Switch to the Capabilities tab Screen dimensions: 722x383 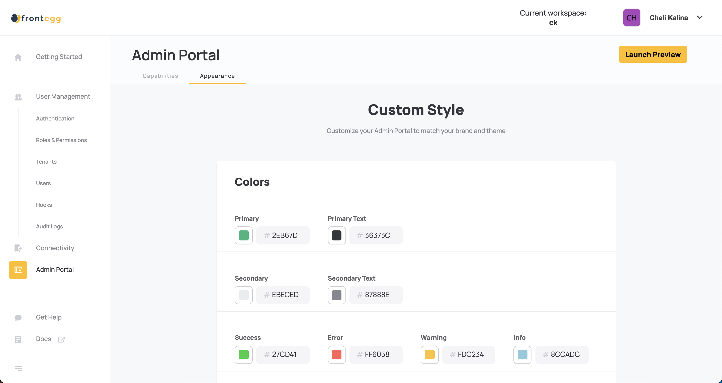coord(160,76)
